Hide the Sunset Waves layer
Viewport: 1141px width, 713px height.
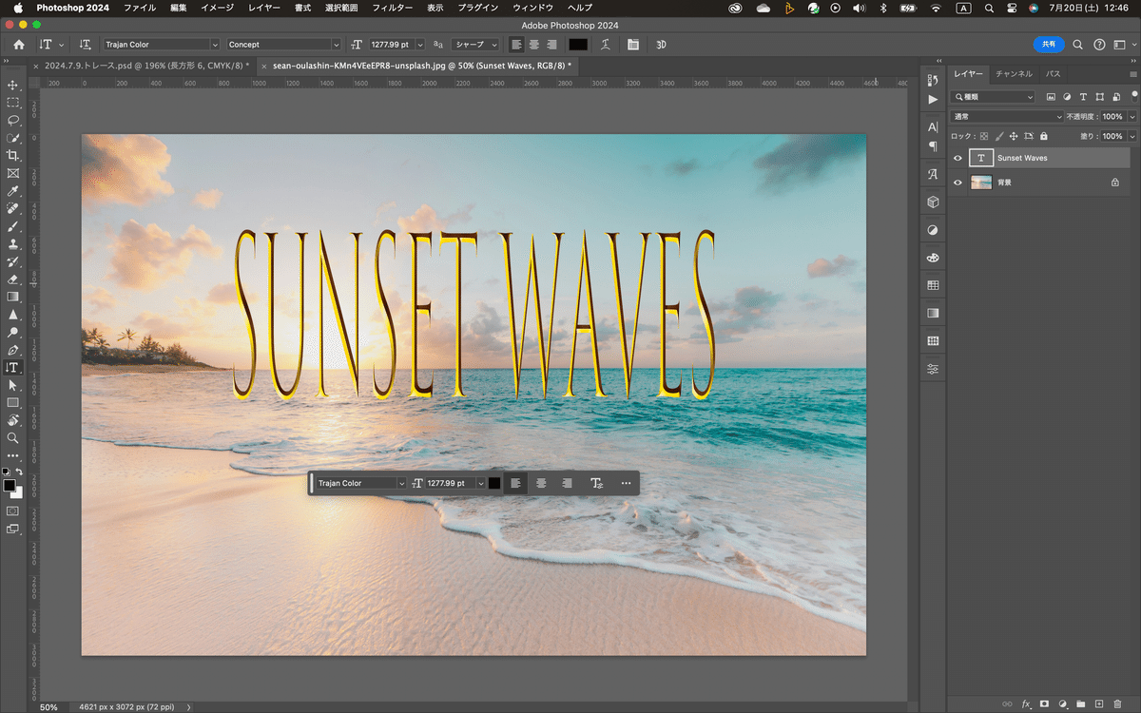[x=957, y=158]
